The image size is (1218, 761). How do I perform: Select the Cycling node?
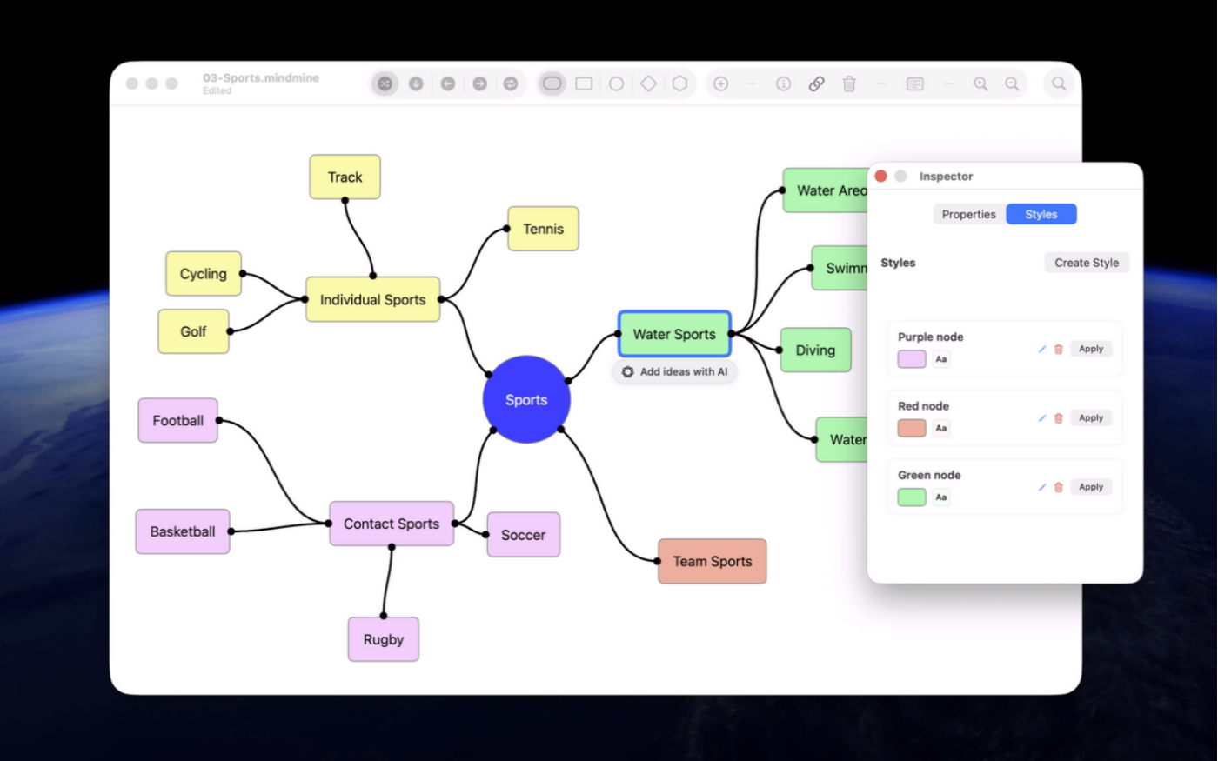coord(203,274)
